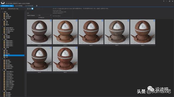Select the active blue tab in the tab bar

click(7, 6)
